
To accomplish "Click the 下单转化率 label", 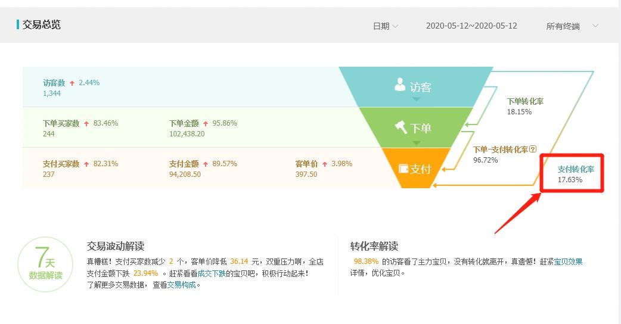I will point(525,101).
